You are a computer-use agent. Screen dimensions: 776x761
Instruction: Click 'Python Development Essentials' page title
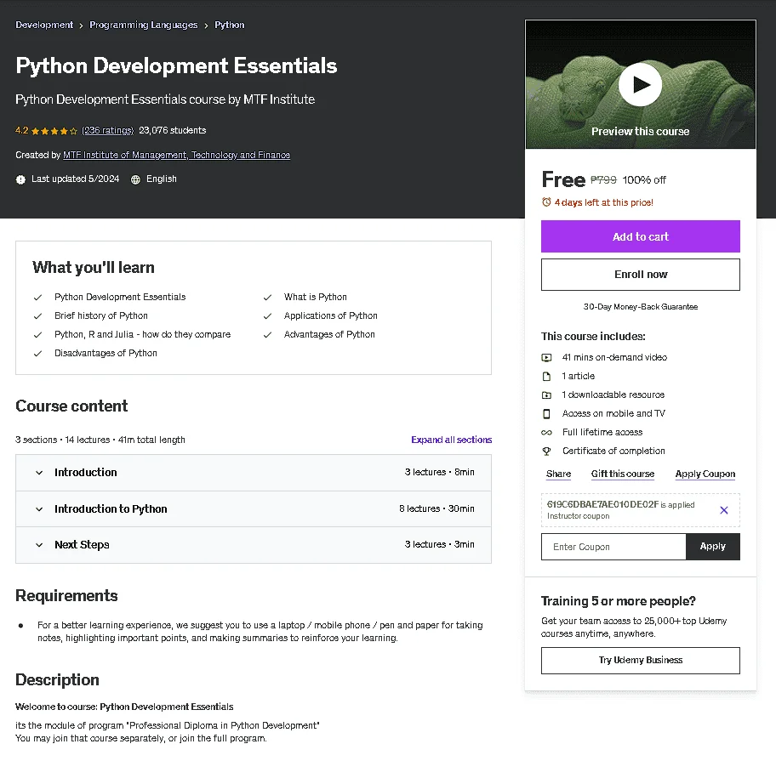(176, 65)
